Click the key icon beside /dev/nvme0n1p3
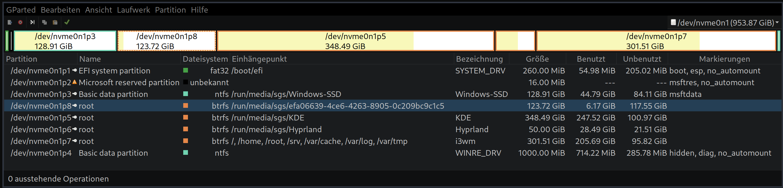The image size is (783, 188). click(x=75, y=94)
